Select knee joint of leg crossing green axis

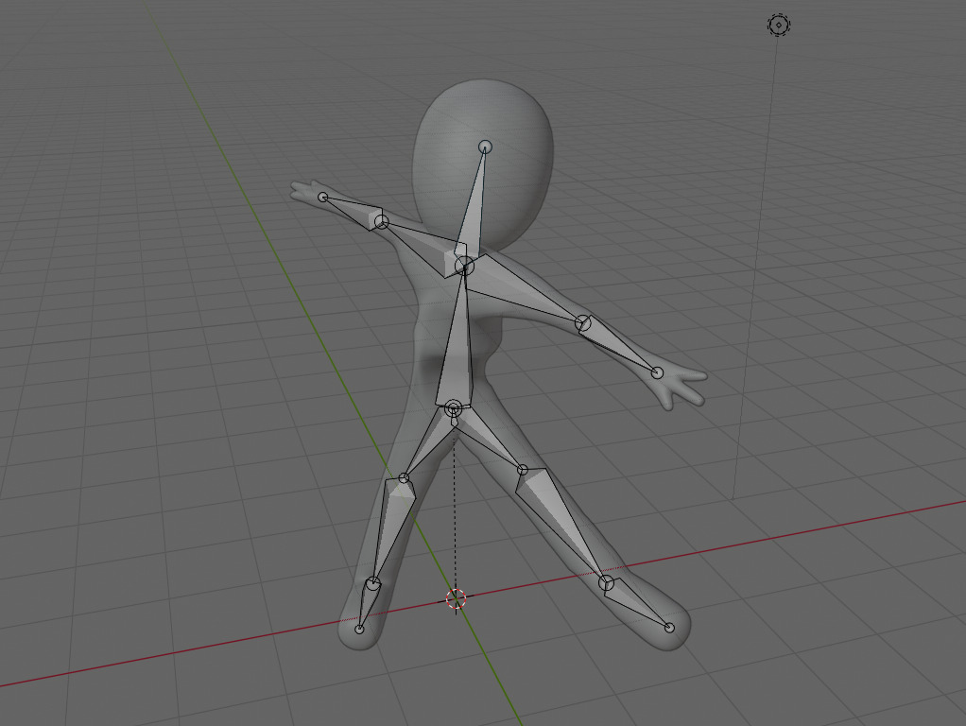click(x=404, y=478)
